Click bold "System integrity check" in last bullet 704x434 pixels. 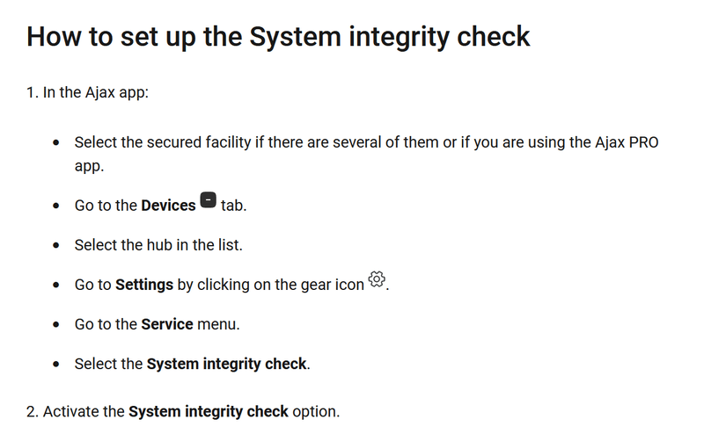tap(226, 364)
